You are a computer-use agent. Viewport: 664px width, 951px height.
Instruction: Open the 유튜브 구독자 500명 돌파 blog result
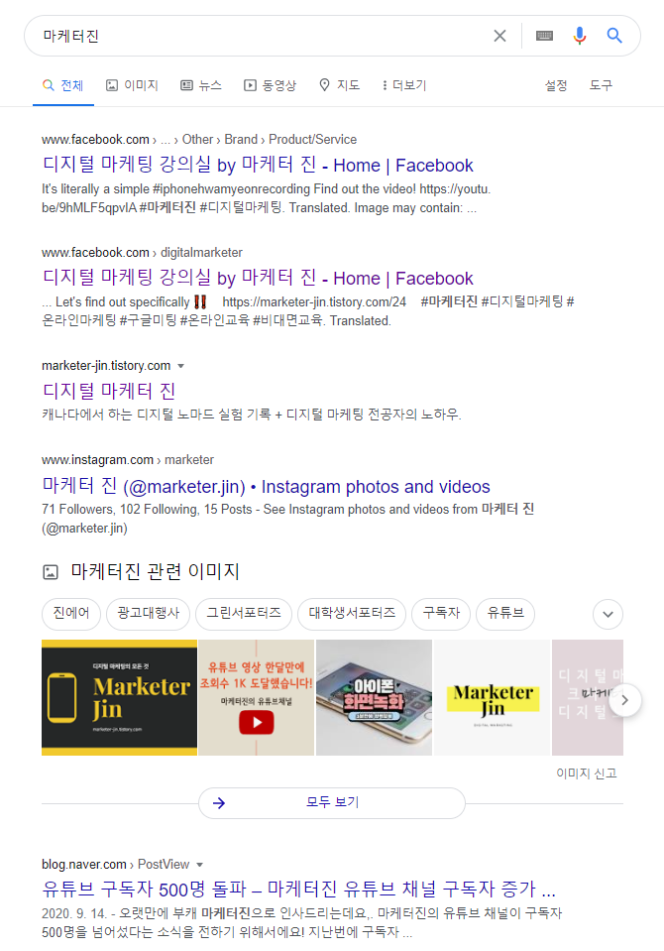[x=299, y=890]
